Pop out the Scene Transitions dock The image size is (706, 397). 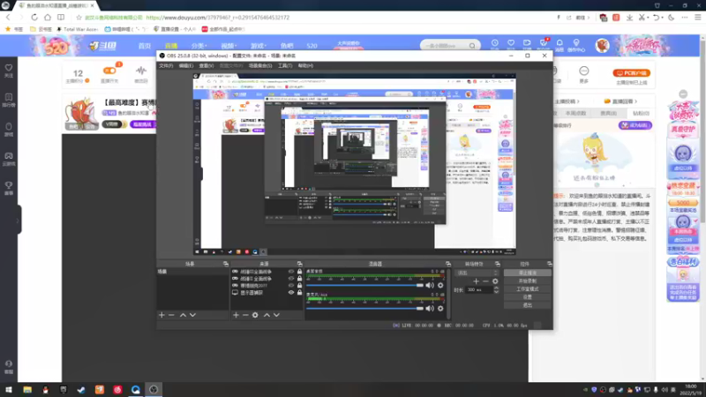tap(498, 264)
